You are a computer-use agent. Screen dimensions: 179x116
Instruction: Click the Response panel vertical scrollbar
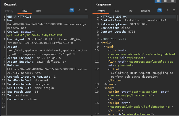tap(177, 18)
